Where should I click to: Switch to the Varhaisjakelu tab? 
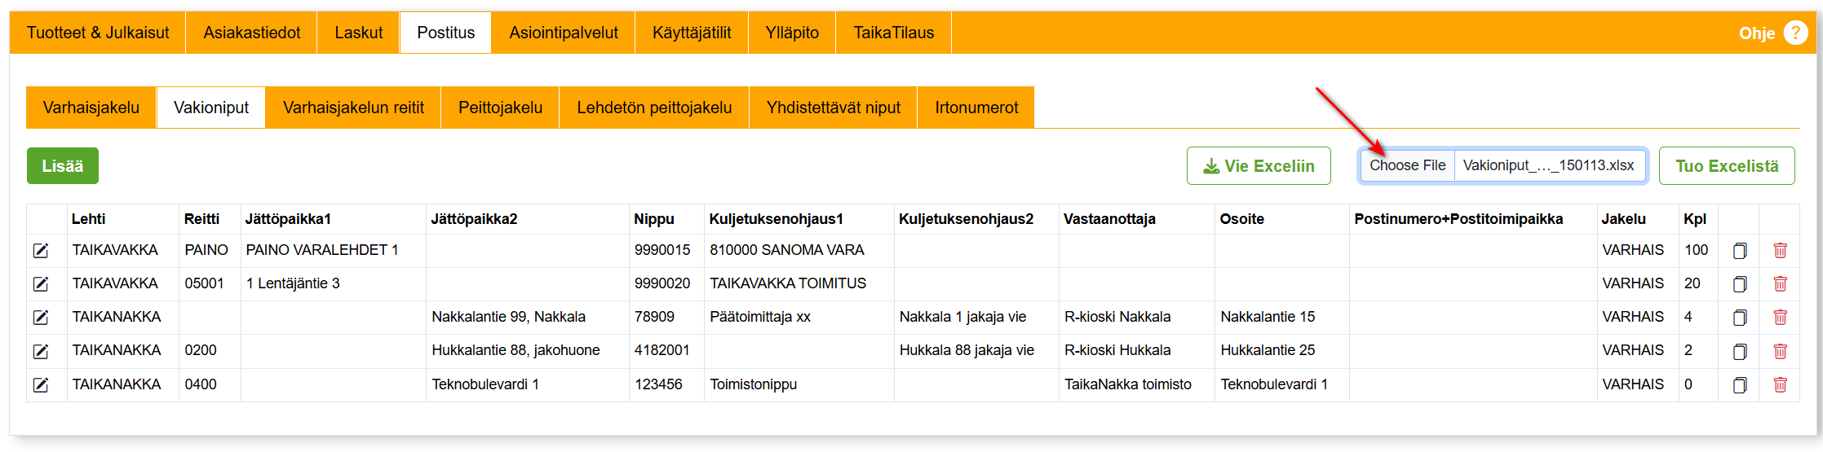click(91, 108)
